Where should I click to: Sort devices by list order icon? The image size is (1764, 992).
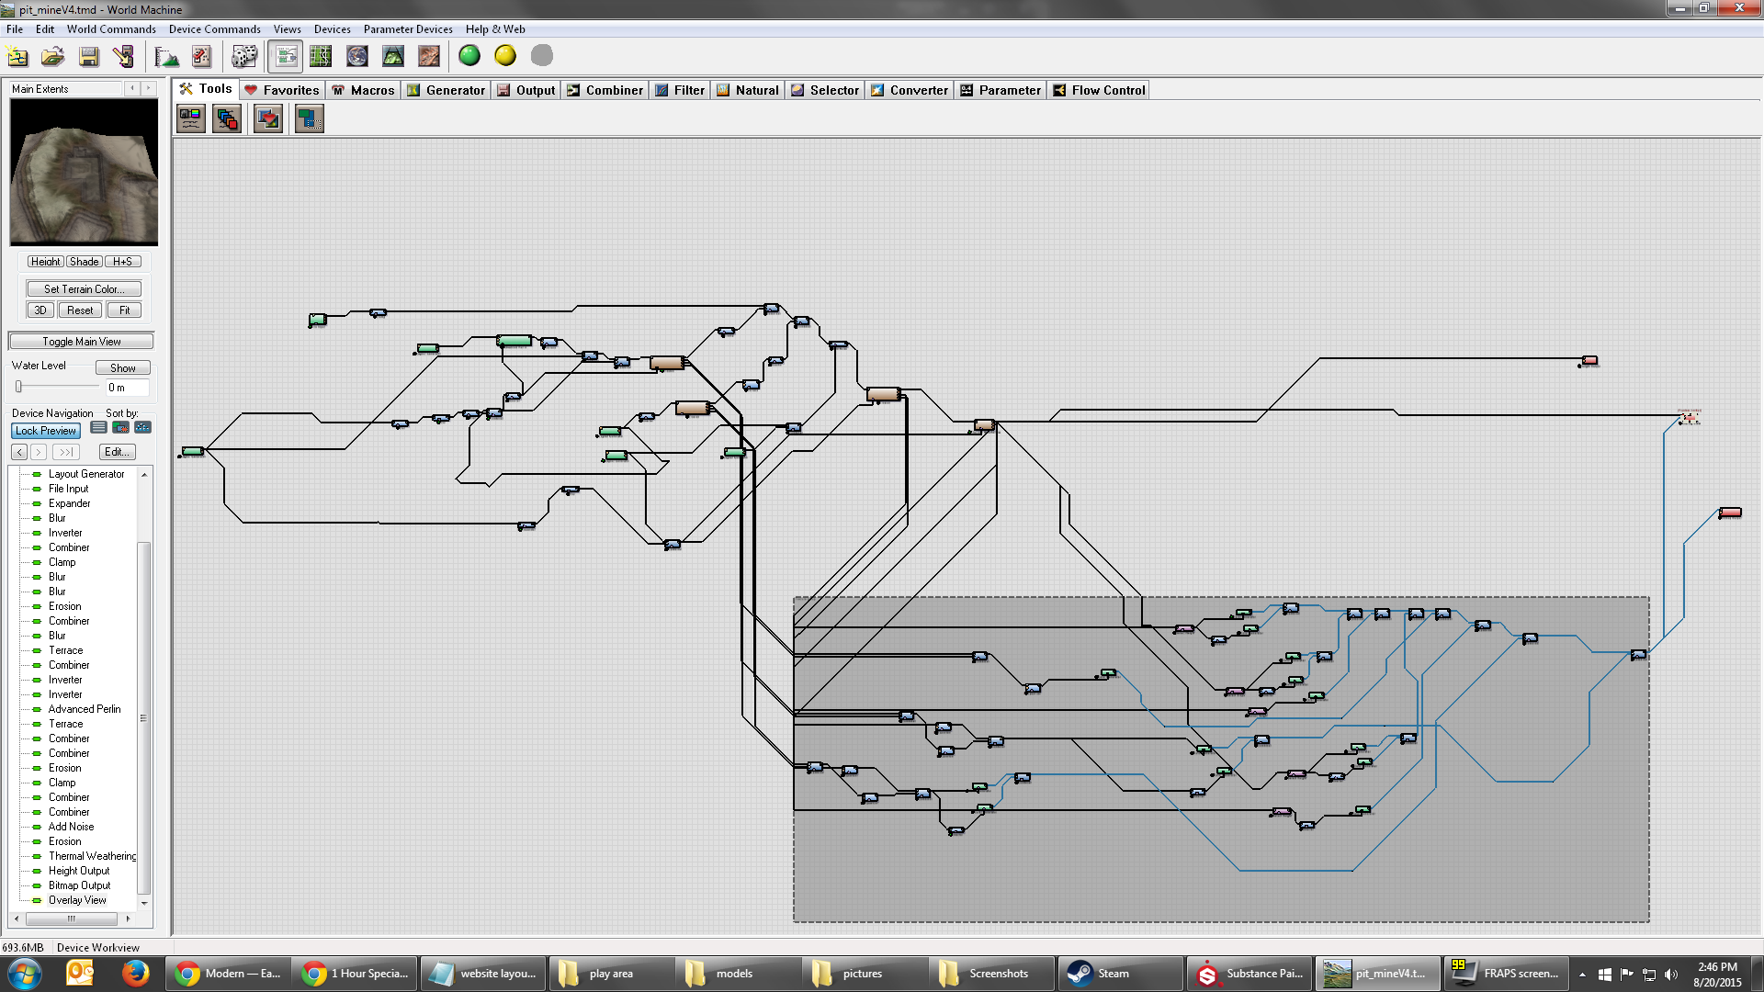click(x=98, y=428)
